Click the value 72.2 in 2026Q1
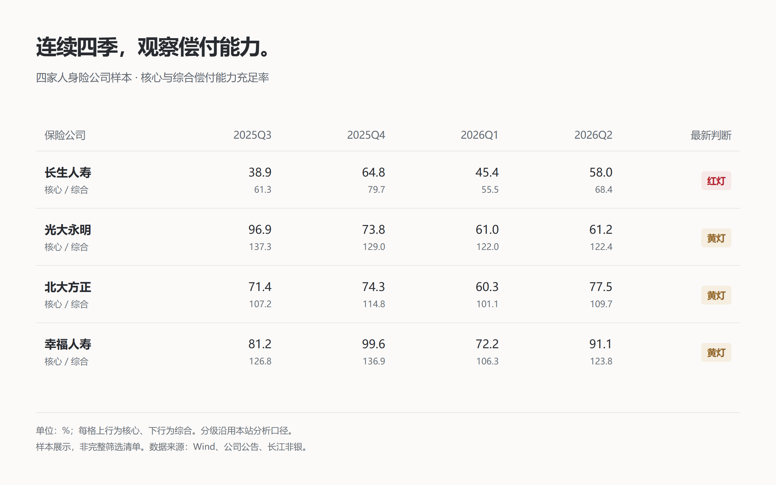This screenshot has width=776, height=485. [487, 344]
